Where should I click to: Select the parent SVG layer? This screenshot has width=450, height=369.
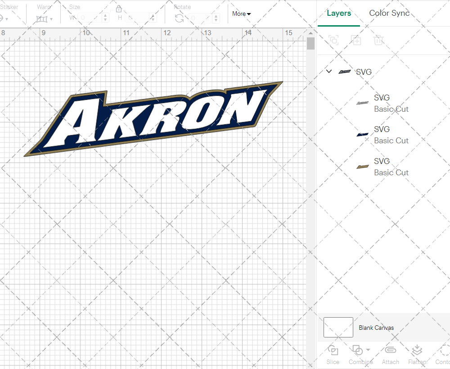pyautogui.click(x=363, y=72)
